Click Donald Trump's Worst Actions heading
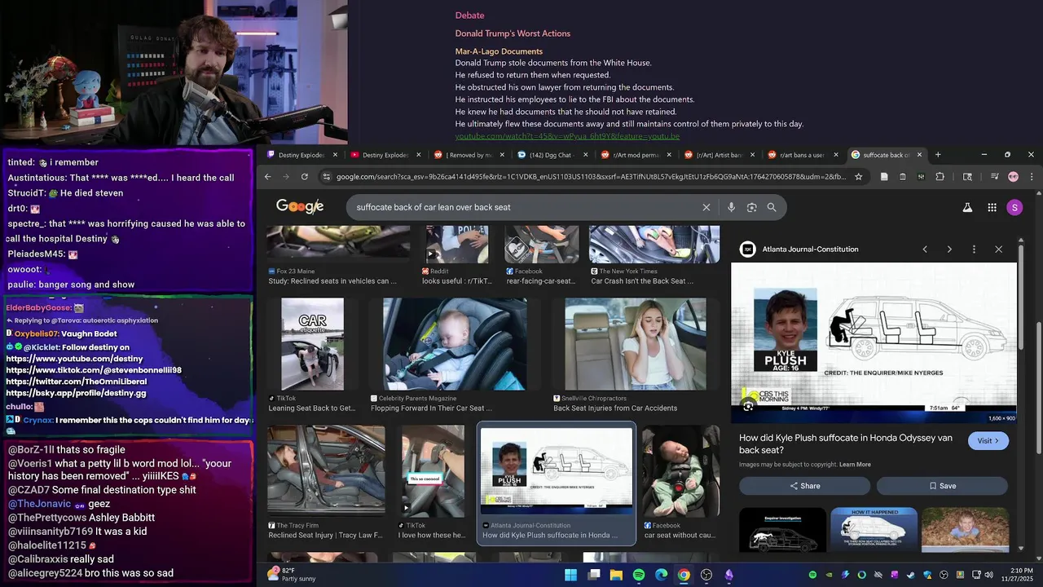Image resolution: width=1043 pixels, height=587 pixels. (x=513, y=33)
